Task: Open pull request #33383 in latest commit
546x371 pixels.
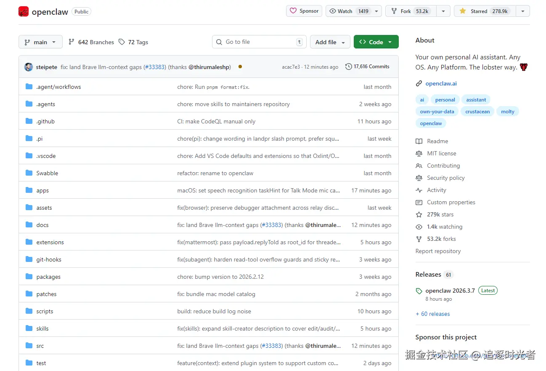Action: point(155,67)
